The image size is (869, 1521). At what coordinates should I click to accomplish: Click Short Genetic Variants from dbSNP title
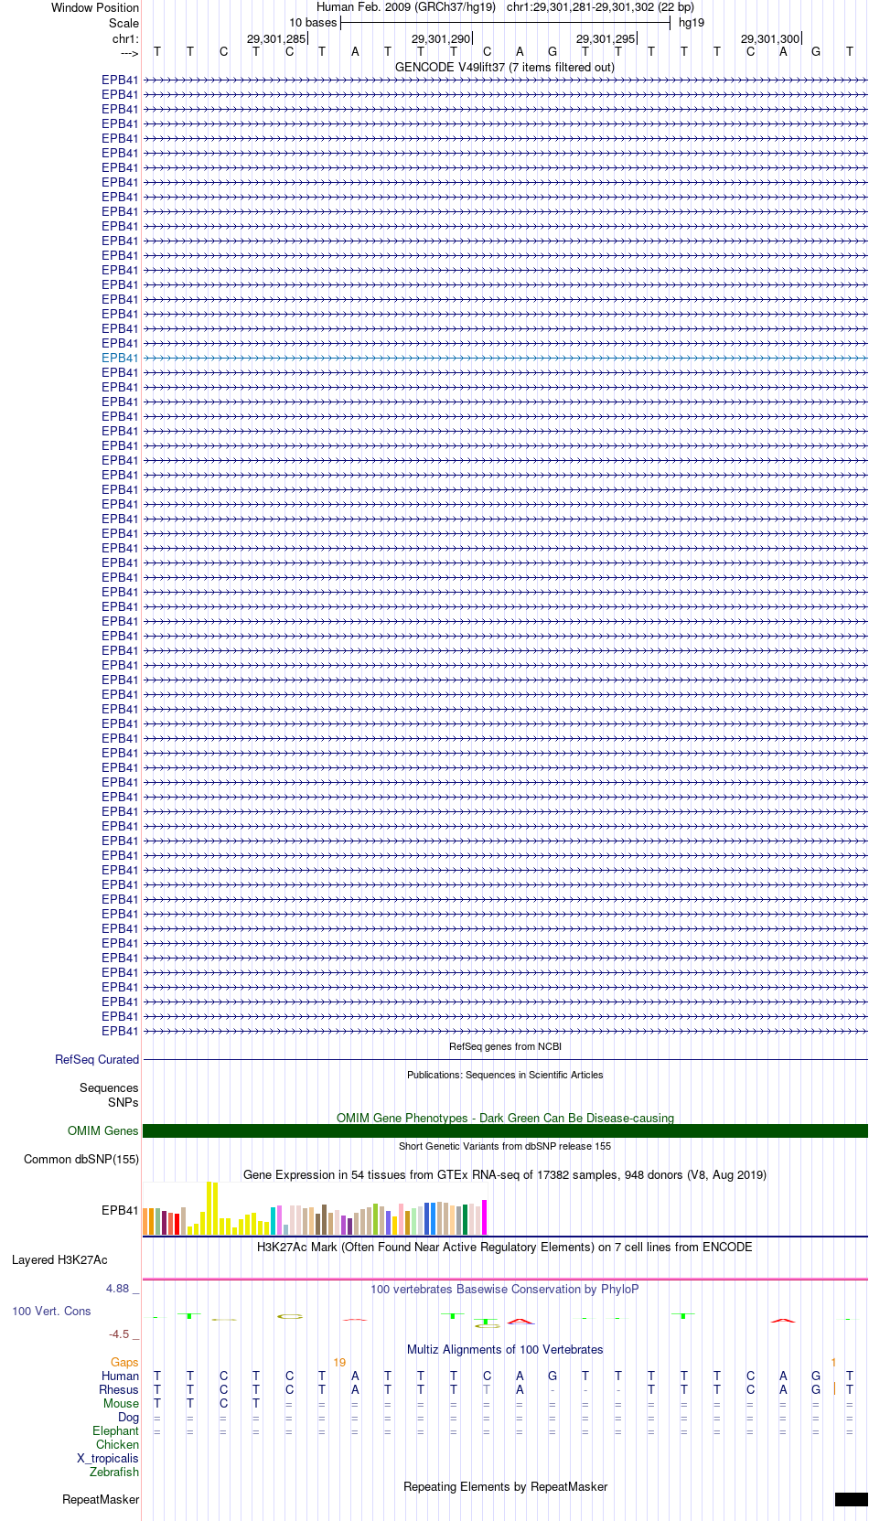[x=505, y=1146]
